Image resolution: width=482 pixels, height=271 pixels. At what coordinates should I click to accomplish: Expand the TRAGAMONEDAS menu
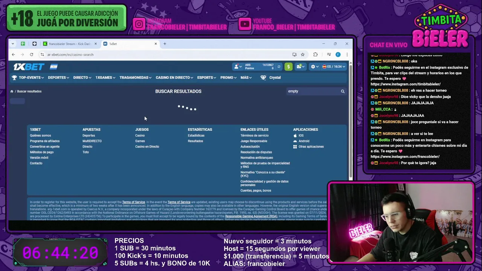(136, 78)
